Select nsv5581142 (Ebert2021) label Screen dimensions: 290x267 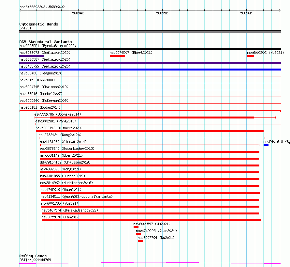pos(61,155)
